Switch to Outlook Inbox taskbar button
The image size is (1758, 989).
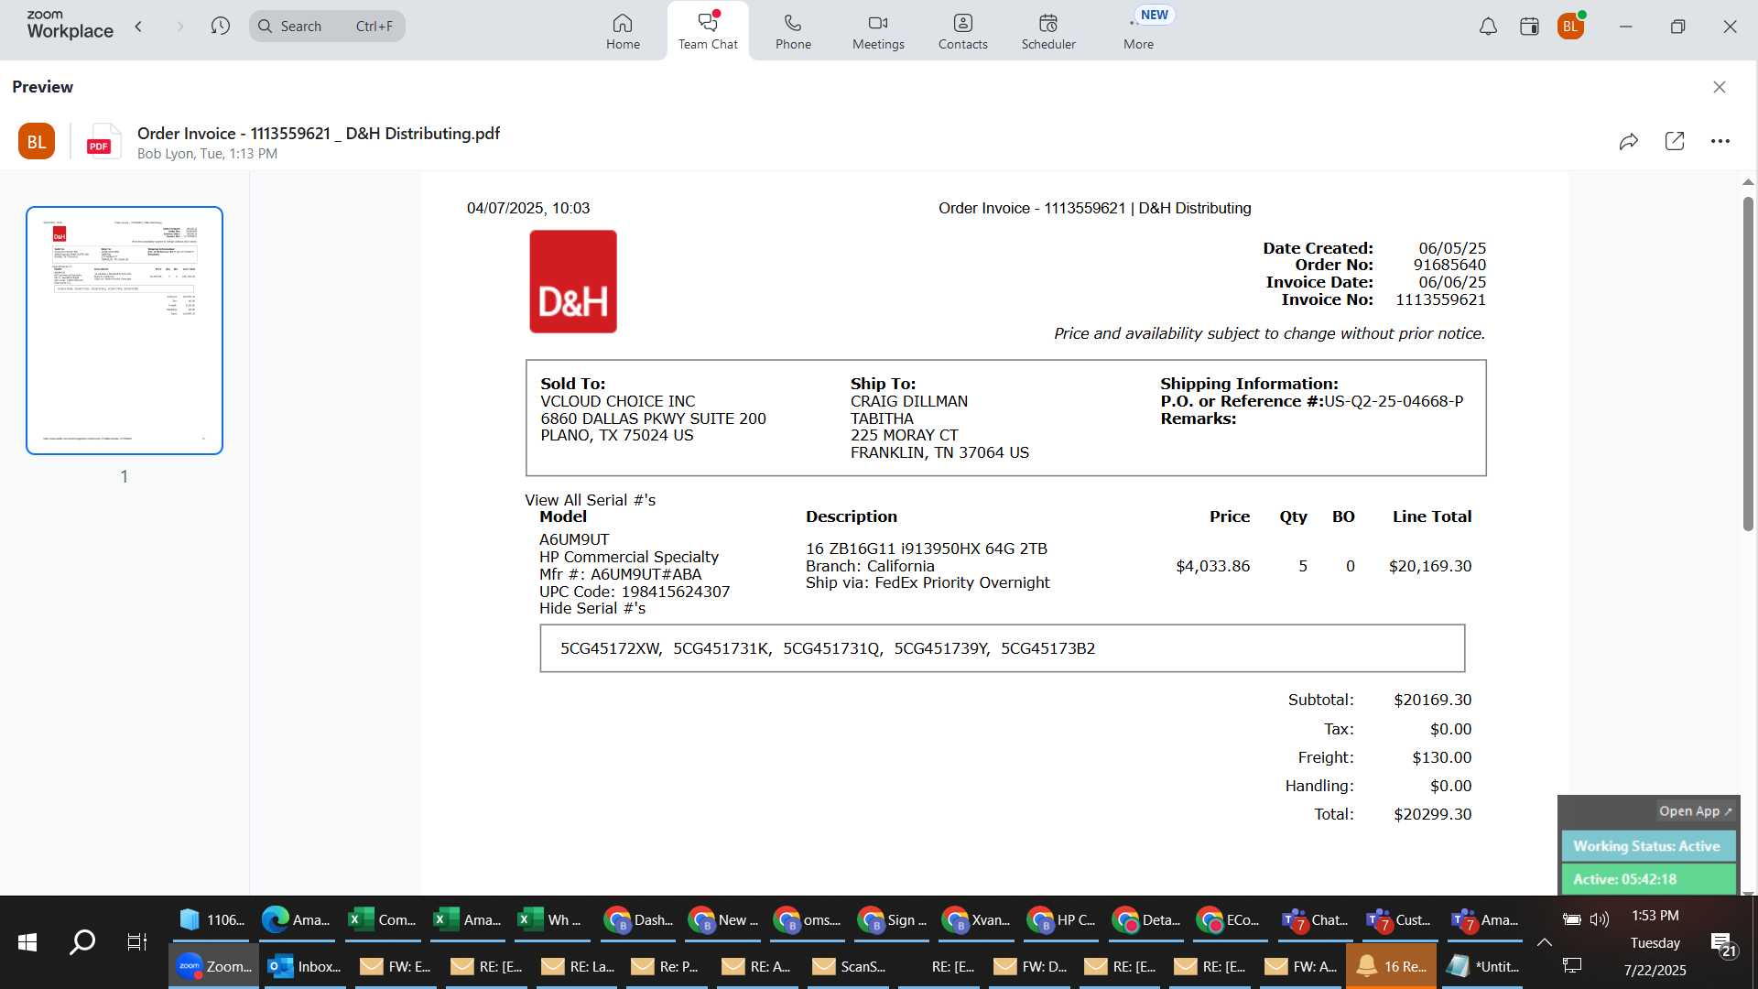tap(304, 966)
